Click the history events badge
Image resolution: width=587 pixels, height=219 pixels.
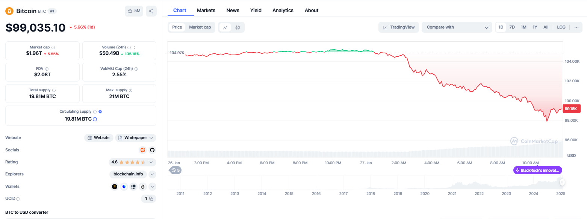pos(175,170)
